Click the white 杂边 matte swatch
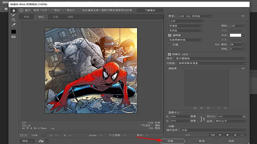The image size is (257, 144). pyautogui.click(x=235, y=35)
